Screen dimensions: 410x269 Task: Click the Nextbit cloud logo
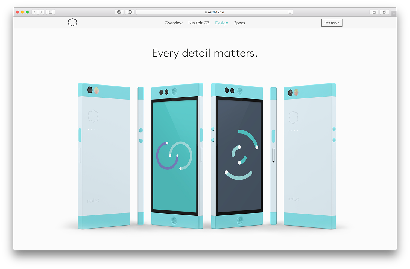click(72, 22)
